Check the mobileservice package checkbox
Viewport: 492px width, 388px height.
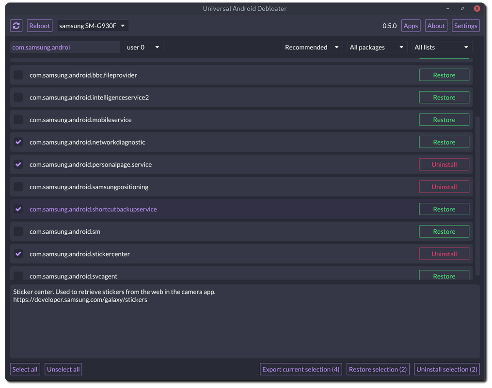(18, 120)
